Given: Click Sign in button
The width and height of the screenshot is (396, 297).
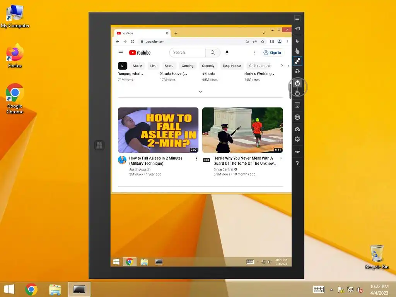Looking at the screenshot, I should [x=272, y=53].
